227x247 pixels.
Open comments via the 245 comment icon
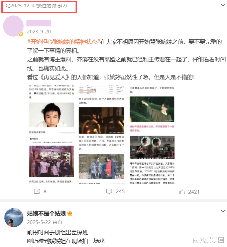(x=109, y=191)
